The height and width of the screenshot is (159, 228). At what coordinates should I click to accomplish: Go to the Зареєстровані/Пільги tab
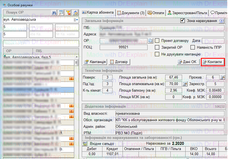187,13
